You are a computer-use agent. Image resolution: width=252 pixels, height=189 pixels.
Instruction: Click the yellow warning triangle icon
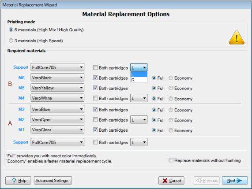[x=237, y=37]
